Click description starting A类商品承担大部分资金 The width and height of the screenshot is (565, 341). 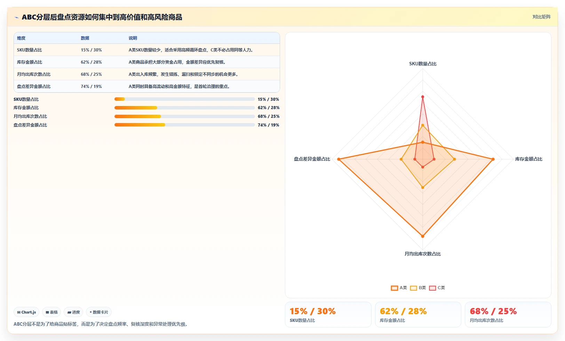coord(178,62)
